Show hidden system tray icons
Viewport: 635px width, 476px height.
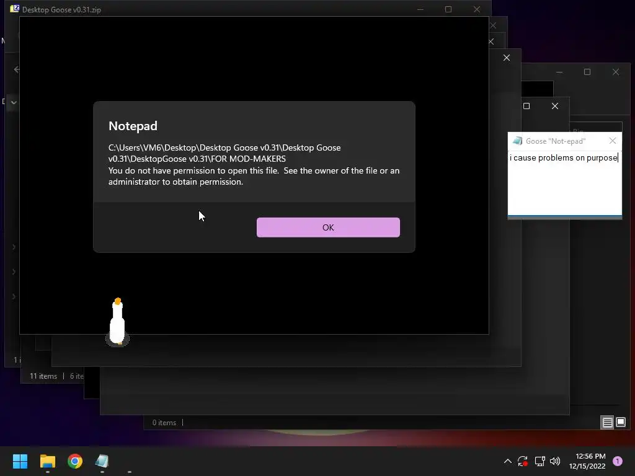[x=507, y=461]
